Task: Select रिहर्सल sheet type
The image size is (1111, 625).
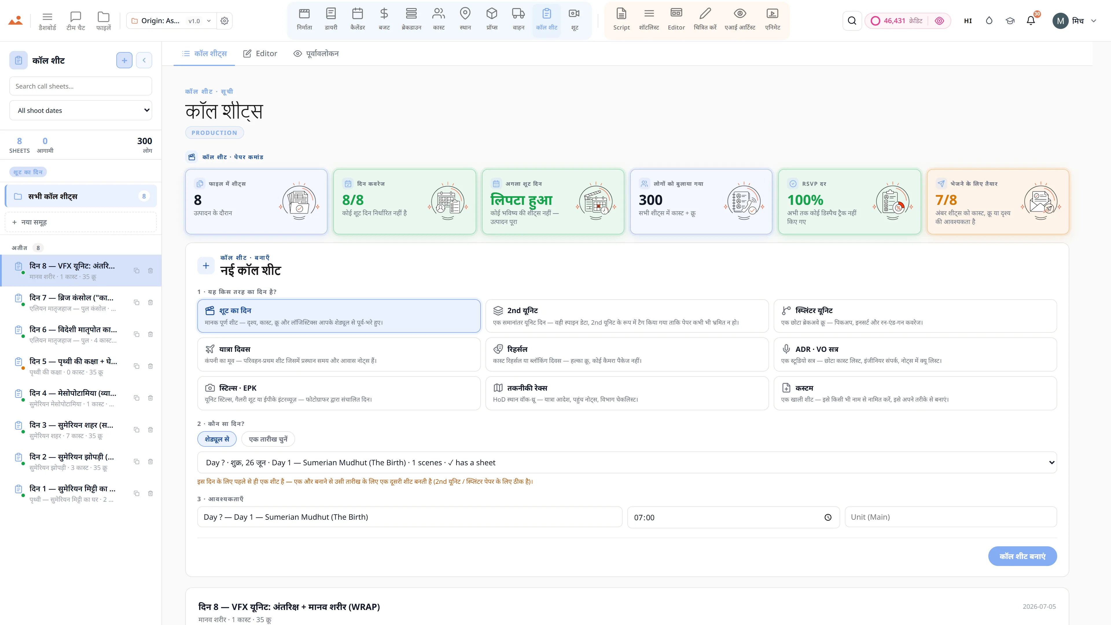Action: point(627,354)
